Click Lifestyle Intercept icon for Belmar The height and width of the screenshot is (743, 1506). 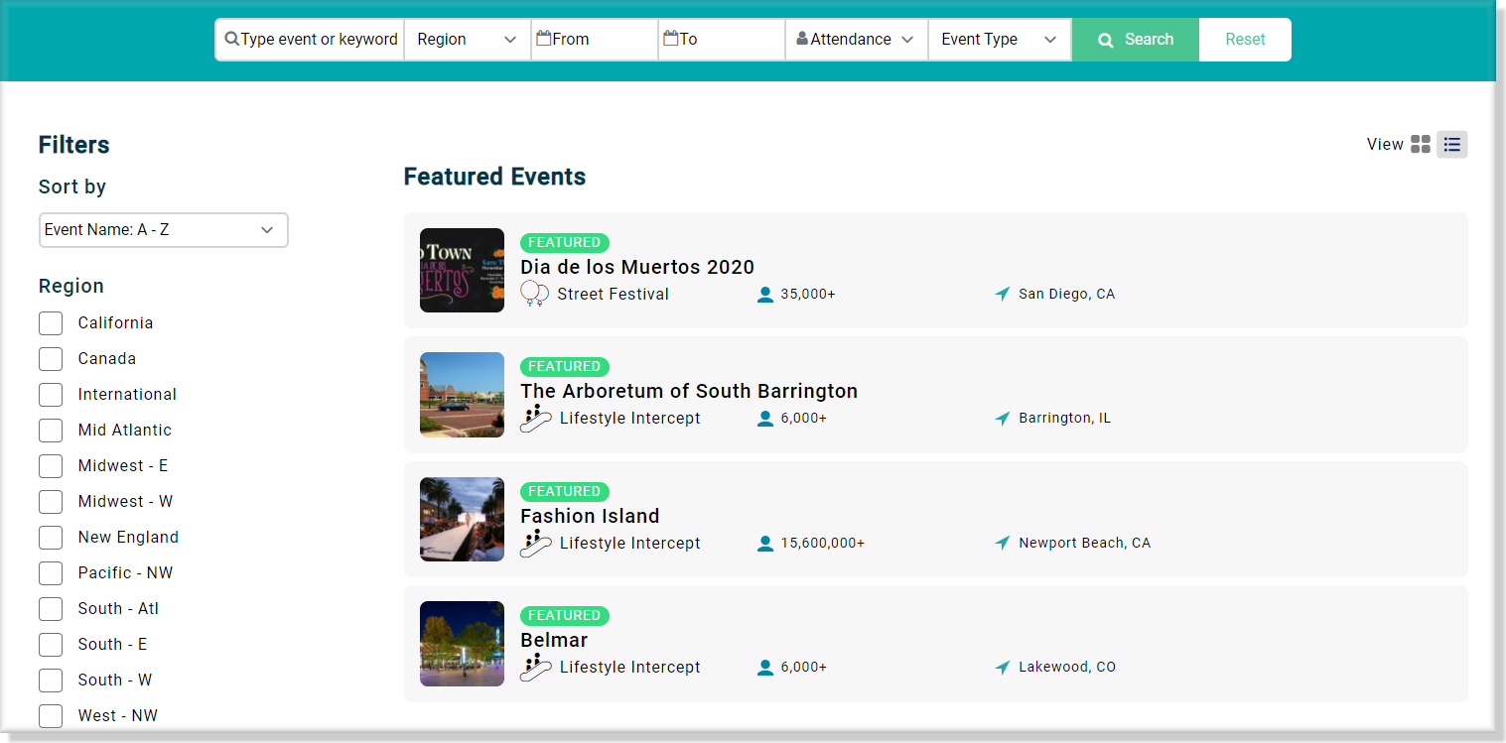tap(536, 668)
